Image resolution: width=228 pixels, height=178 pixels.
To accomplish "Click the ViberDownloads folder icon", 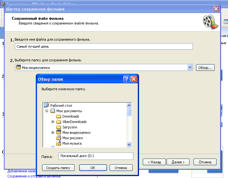I will point(59,121).
